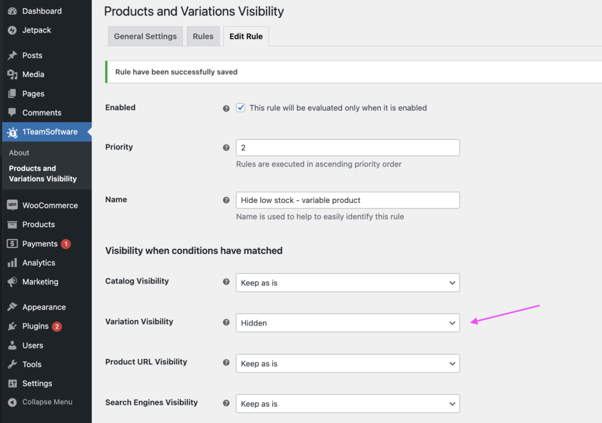The height and width of the screenshot is (423, 602).
Task: Click the Media library icon
Action: (12, 75)
